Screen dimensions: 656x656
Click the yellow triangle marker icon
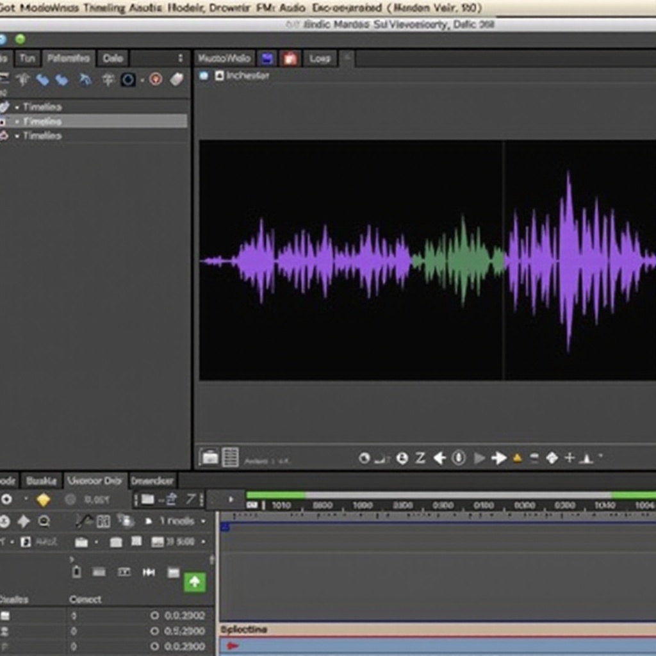coord(517,458)
